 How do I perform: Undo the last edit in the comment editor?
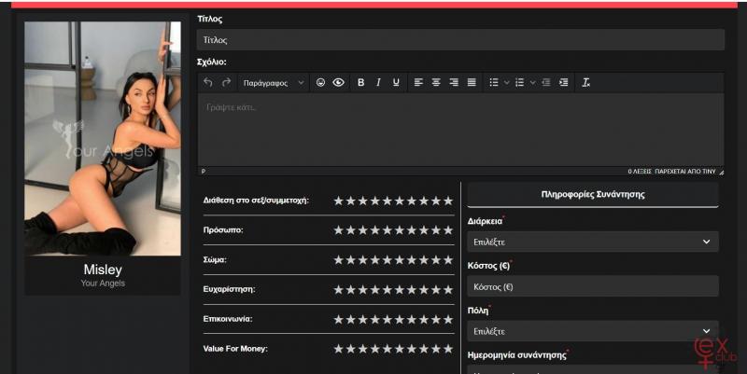coord(207,82)
